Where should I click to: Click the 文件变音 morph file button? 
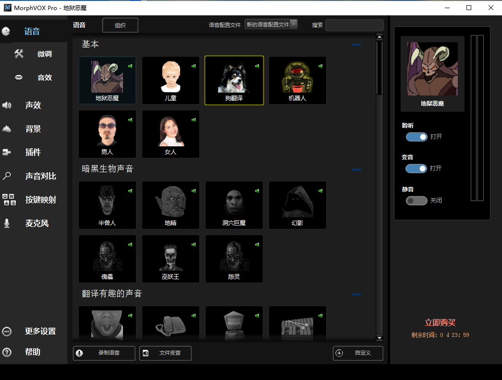(165, 353)
